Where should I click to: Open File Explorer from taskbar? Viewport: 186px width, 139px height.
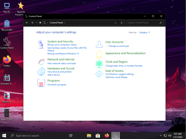tap(89, 136)
